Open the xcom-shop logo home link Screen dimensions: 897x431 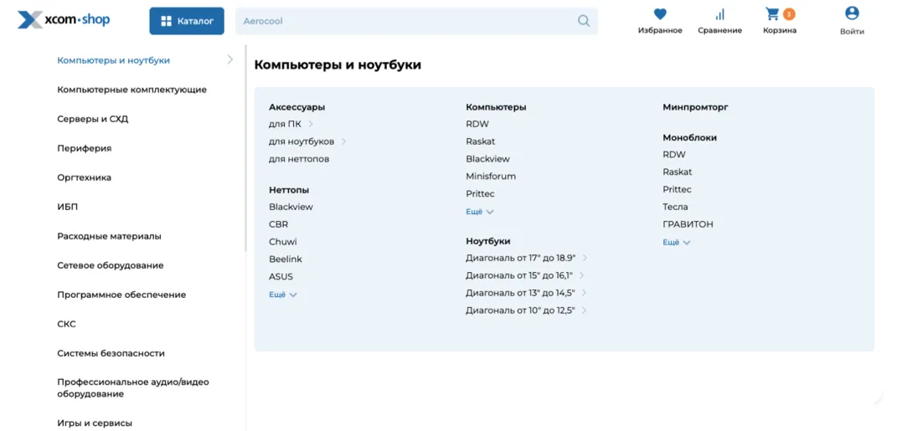tap(64, 20)
